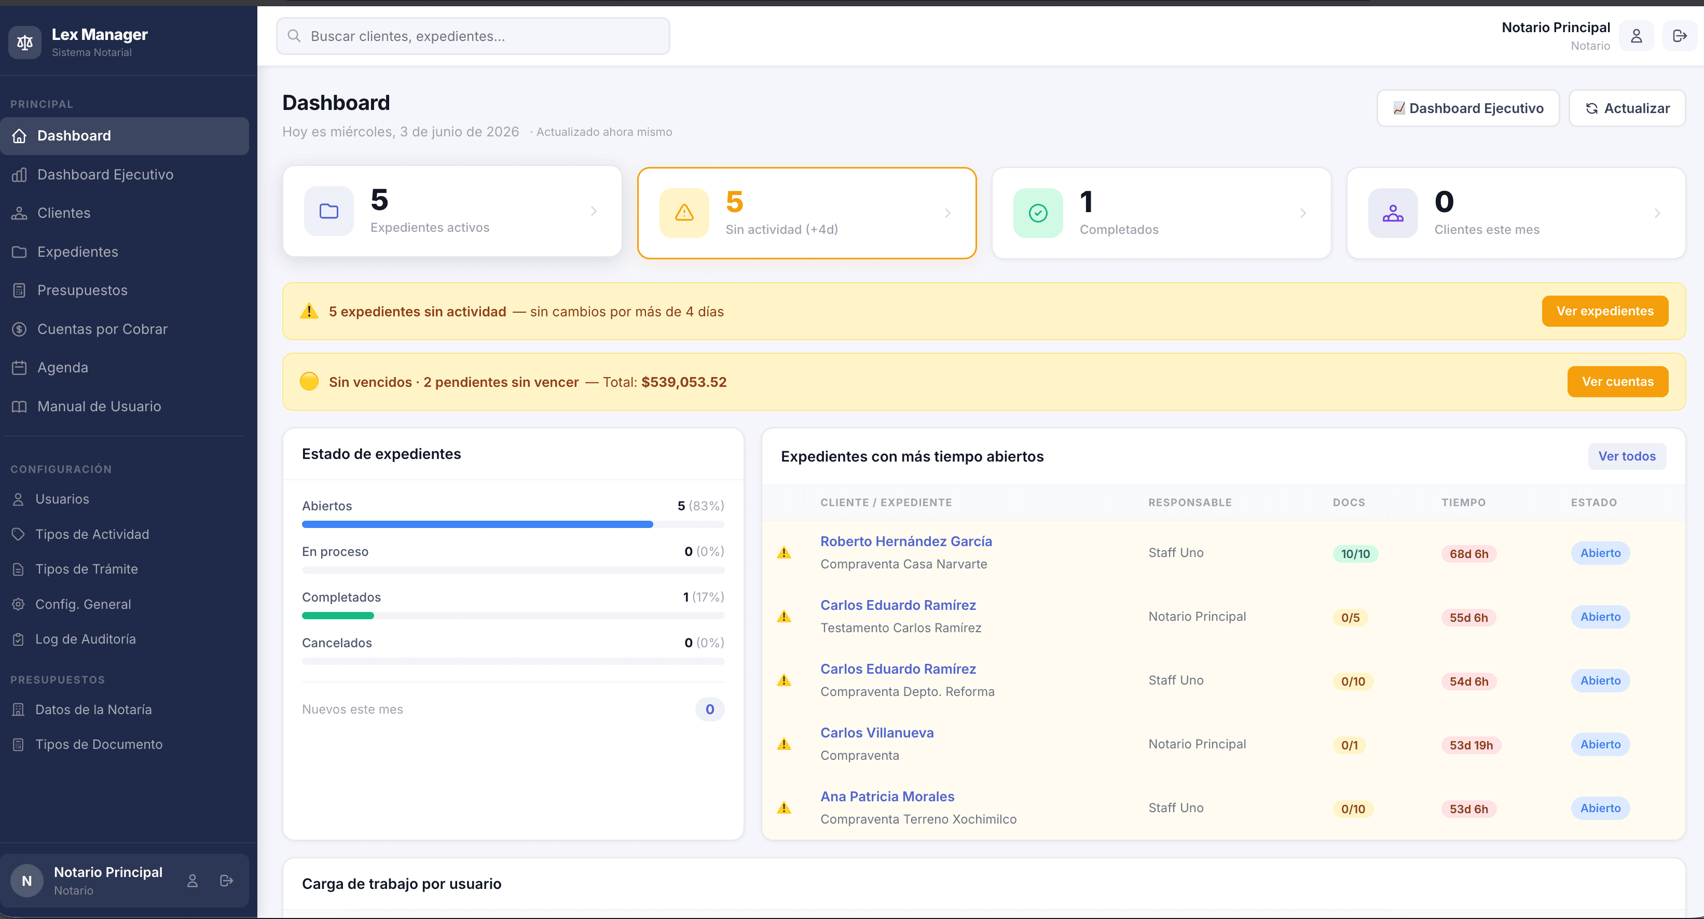1704x919 pixels.
Task: Click the Dashboard Ejecutivo chart icon in sidebar
Action: pyautogui.click(x=19, y=175)
